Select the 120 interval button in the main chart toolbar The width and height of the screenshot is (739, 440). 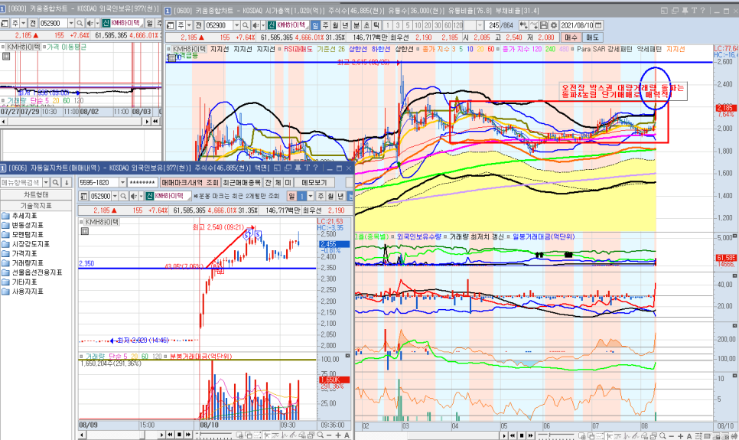point(457,25)
